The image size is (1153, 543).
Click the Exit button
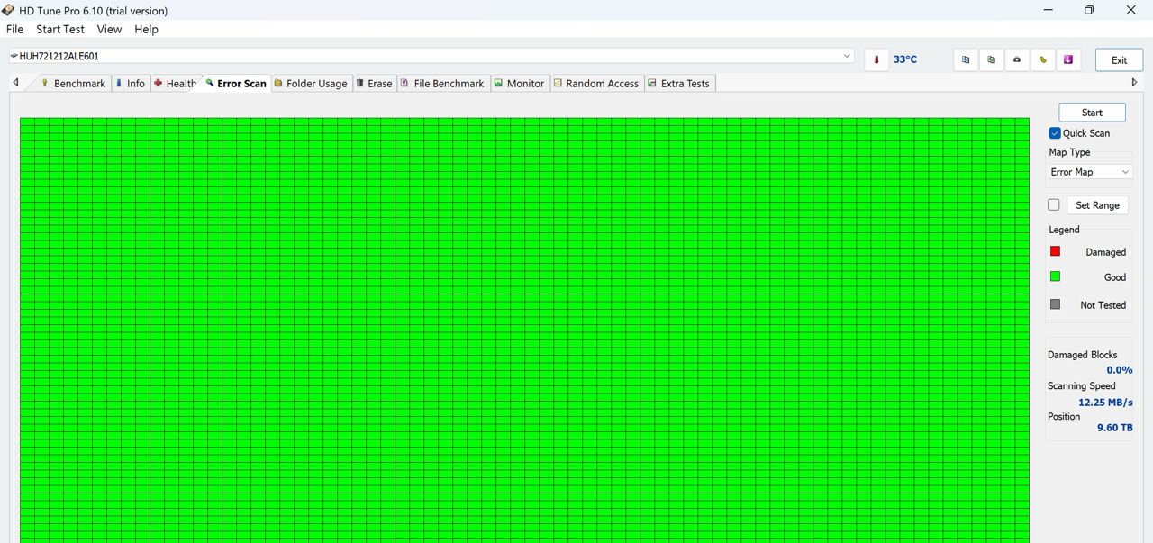[1119, 60]
